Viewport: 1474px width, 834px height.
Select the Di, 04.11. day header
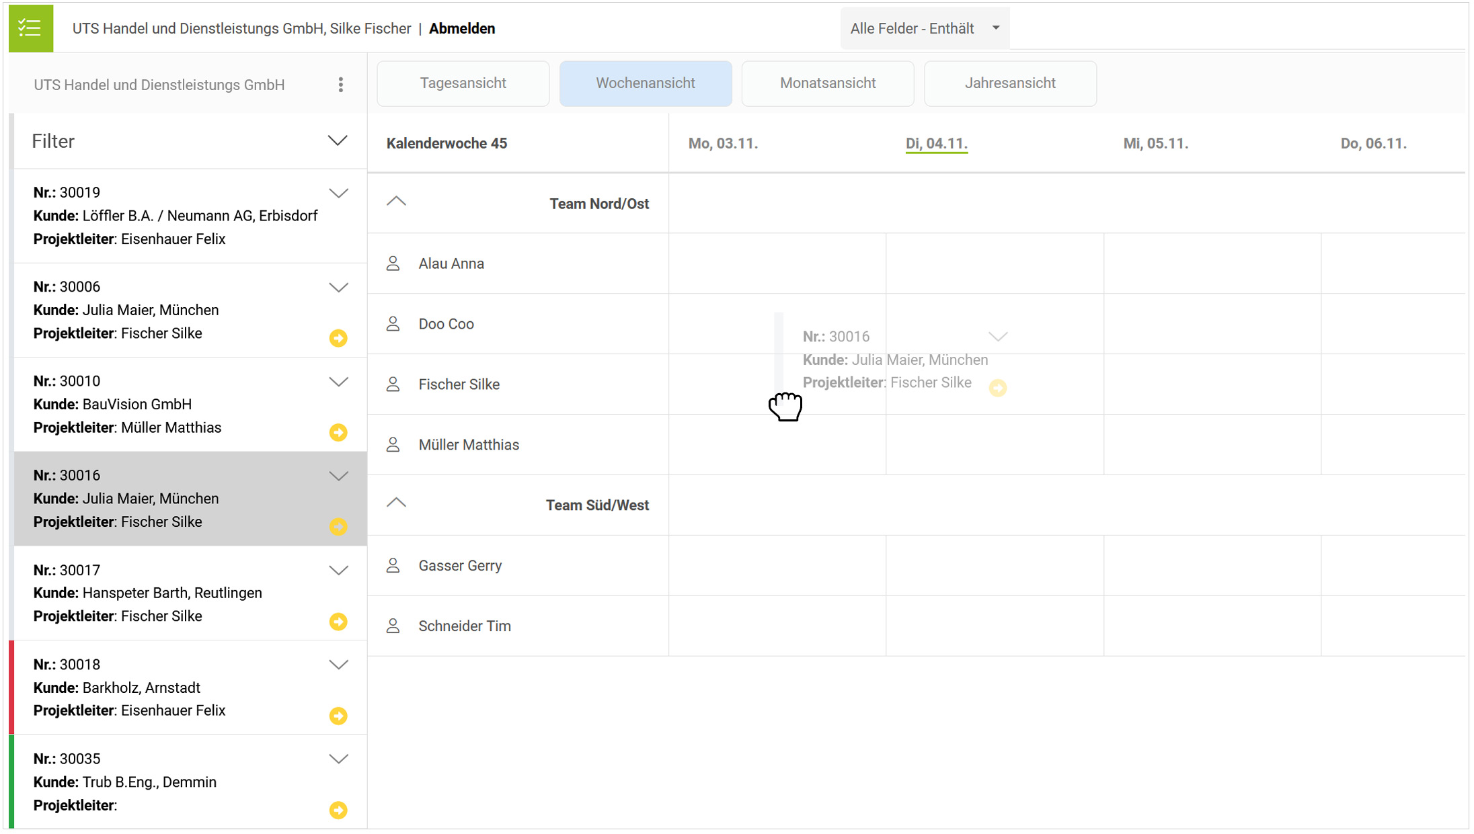point(936,143)
